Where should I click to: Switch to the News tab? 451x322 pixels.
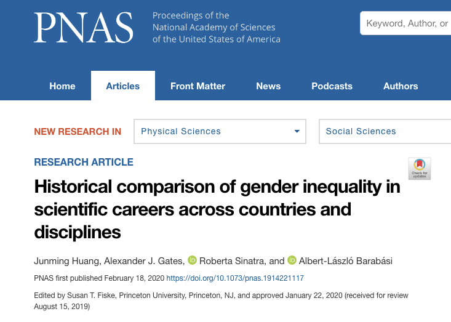tap(268, 86)
